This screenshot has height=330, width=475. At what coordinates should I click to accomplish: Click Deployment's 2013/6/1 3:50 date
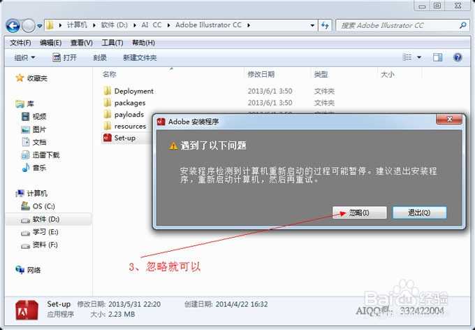coord(270,91)
